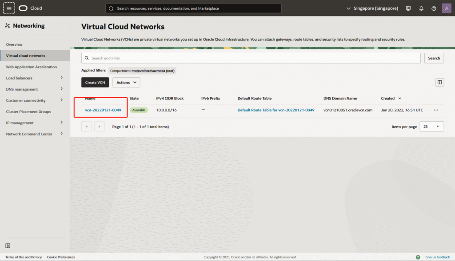Select Web Application Acceleration
This screenshot has width=455, height=261.
[32, 67]
